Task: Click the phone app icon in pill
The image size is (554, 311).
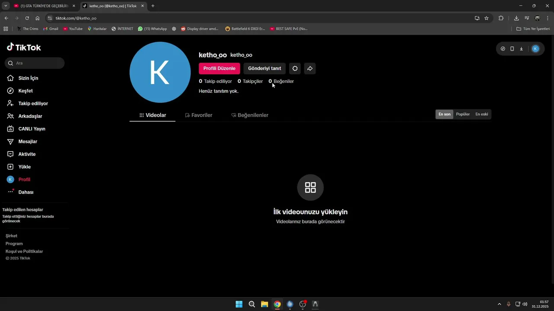Action: coord(512,49)
